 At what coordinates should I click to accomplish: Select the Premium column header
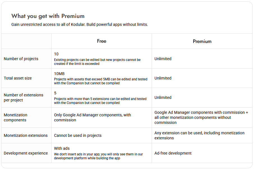[202, 41]
